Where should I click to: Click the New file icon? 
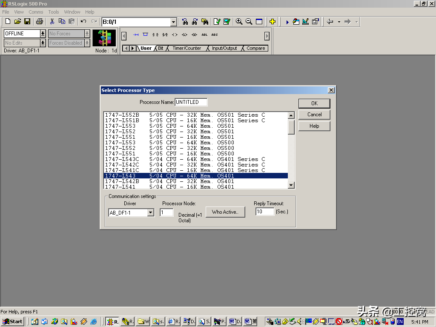pos(8,22)
